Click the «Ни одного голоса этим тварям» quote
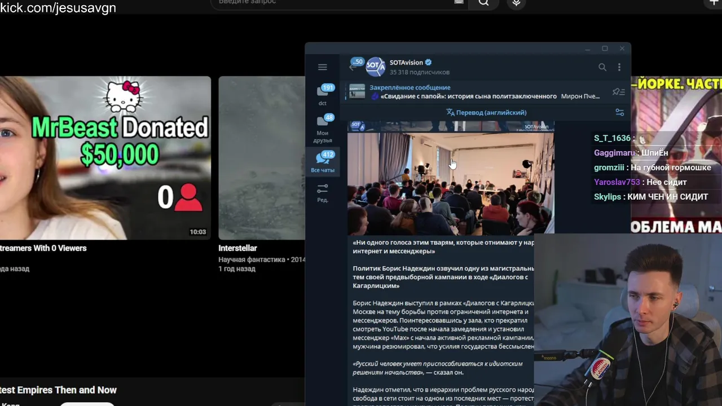722x406 pixels. [x=443, y=247]
